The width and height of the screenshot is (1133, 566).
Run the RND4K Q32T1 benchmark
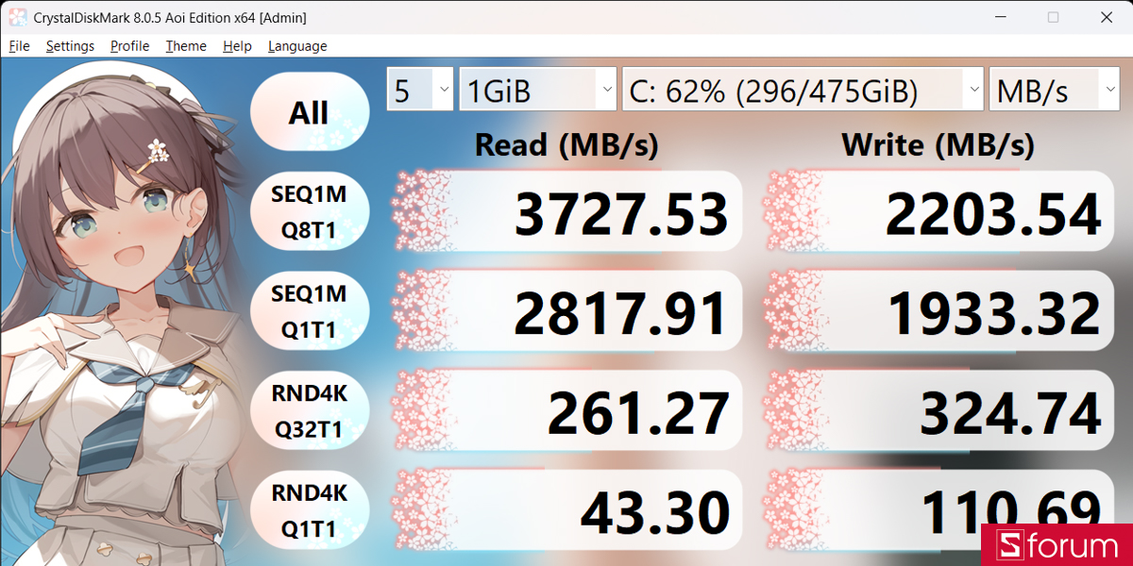310,410
